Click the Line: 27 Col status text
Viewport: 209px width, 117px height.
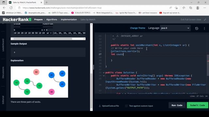point(199,96)
